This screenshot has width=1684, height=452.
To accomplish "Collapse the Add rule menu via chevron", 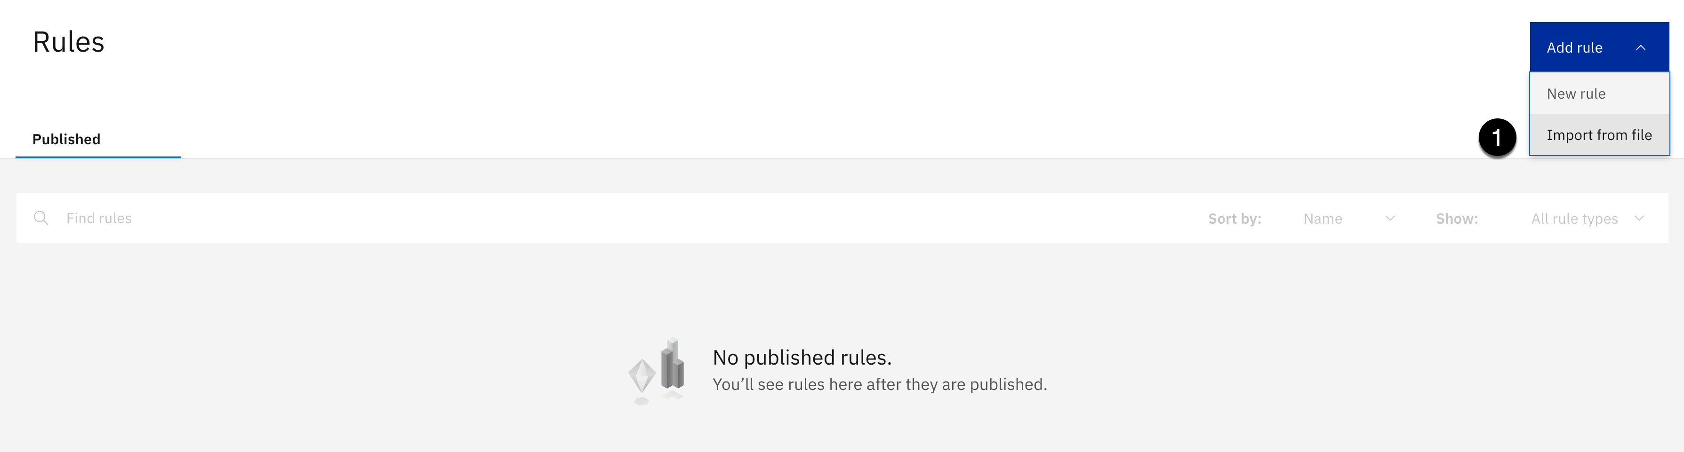I will [x=1640, y=47].
